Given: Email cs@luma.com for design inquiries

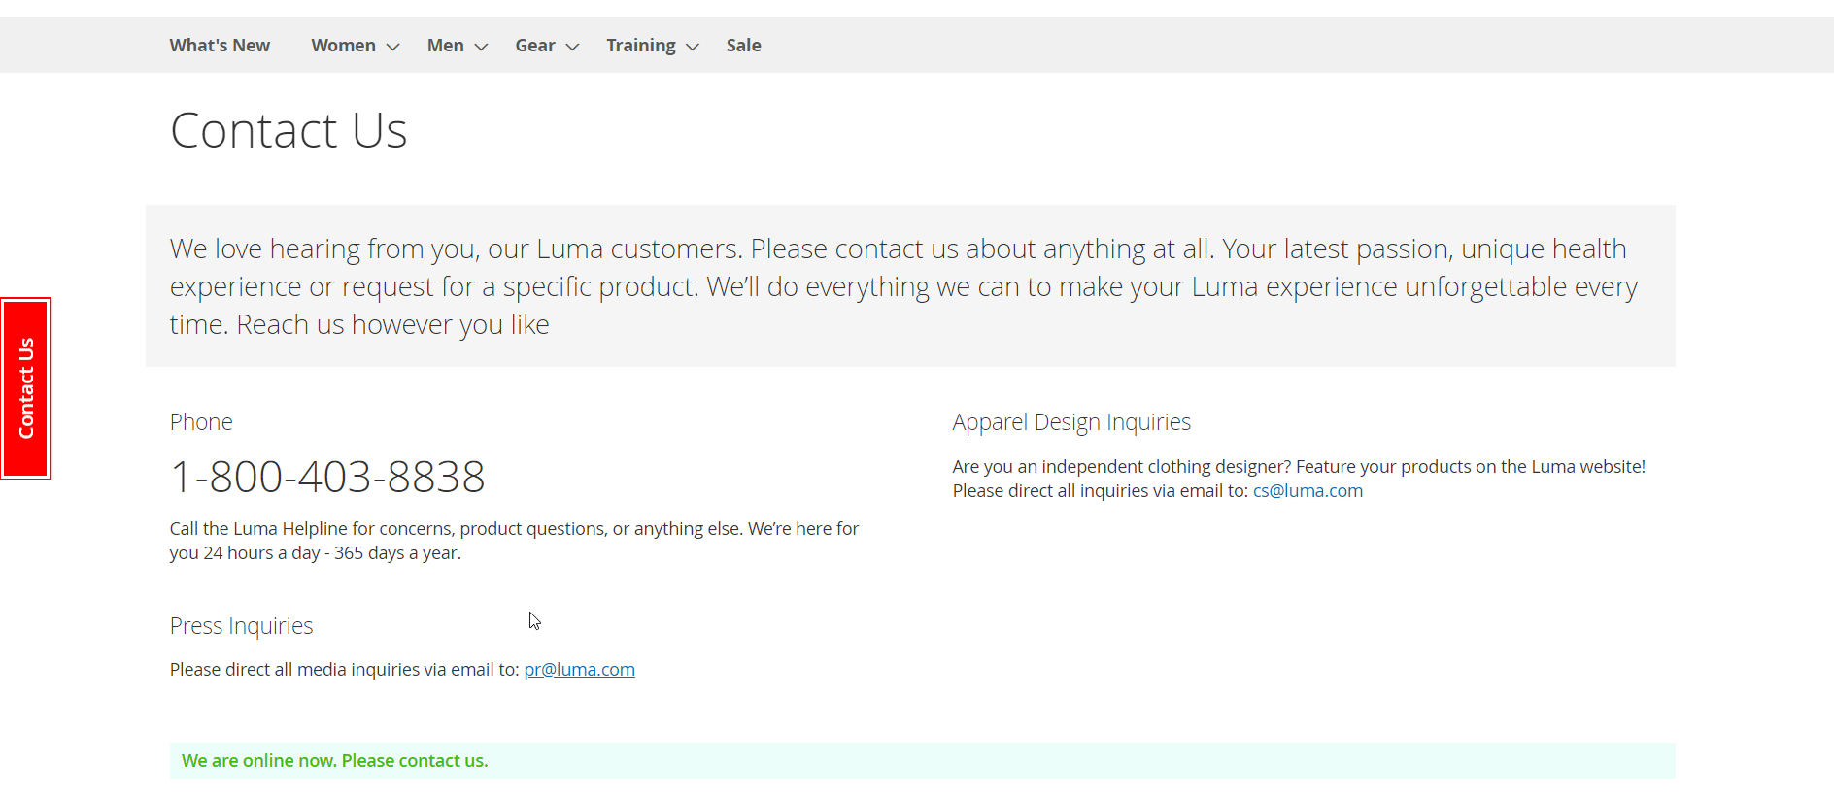Looking at the screenshot, I should 1308,490.
